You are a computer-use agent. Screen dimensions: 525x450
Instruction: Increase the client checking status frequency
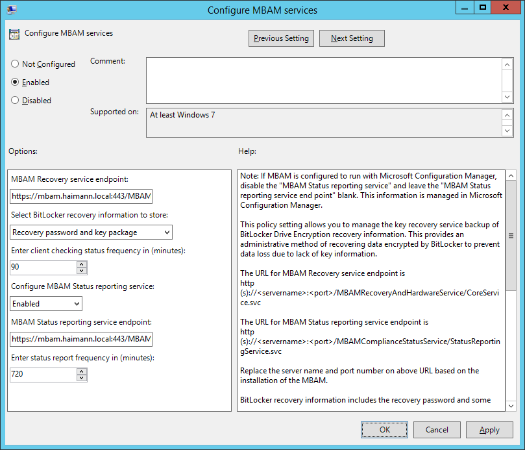pos(82,264)
